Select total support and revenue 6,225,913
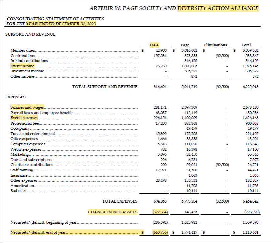Viewport: 271px width, 243px height. tap(250, 87)
